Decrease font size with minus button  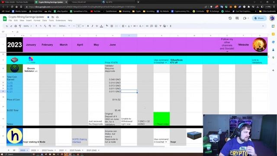point(74,26)
